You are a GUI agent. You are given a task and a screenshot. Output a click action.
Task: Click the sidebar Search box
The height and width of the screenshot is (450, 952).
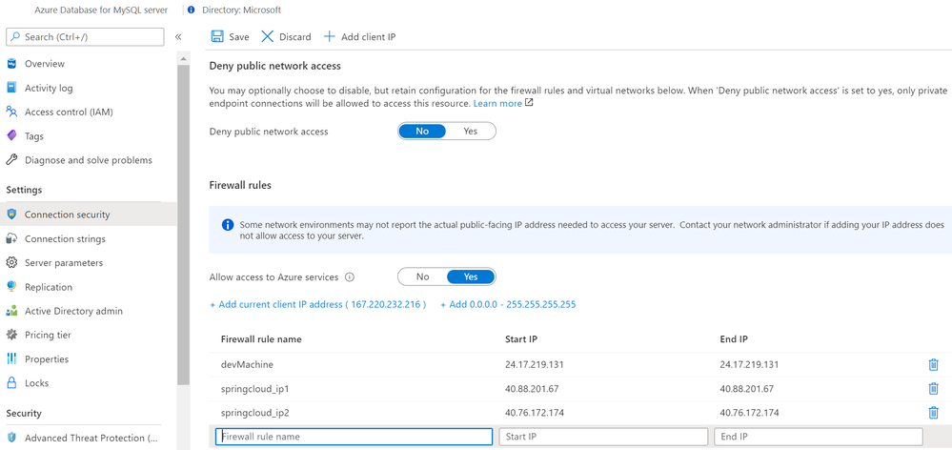85,37
